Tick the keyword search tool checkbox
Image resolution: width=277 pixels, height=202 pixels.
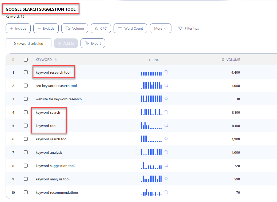point(26,139)
